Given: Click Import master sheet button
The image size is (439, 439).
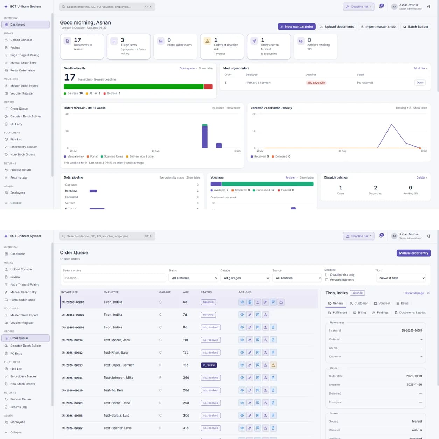Looking at the screenshot, I should click(x=378, y=27).
